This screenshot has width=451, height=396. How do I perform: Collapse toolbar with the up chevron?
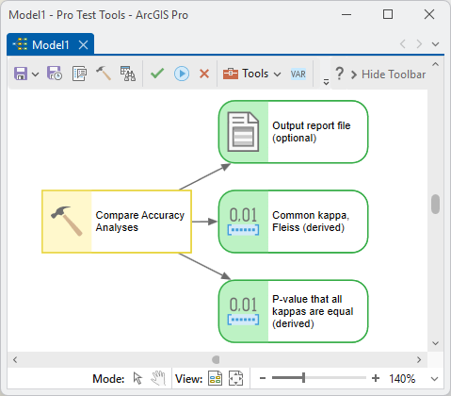click(435, 64)
